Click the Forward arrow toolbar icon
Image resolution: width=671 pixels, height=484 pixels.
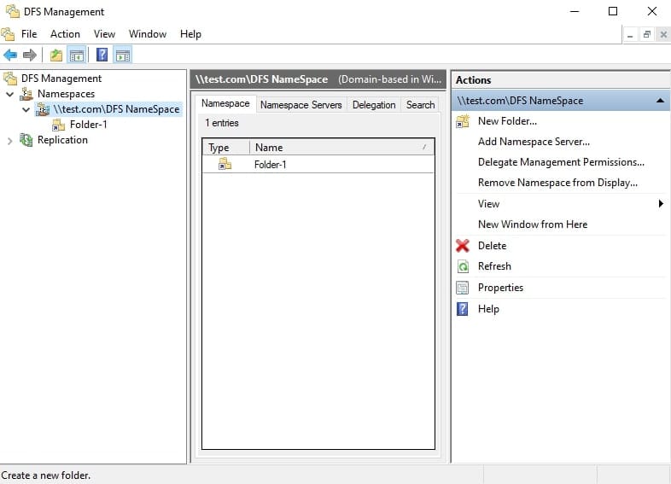(30, 55)
